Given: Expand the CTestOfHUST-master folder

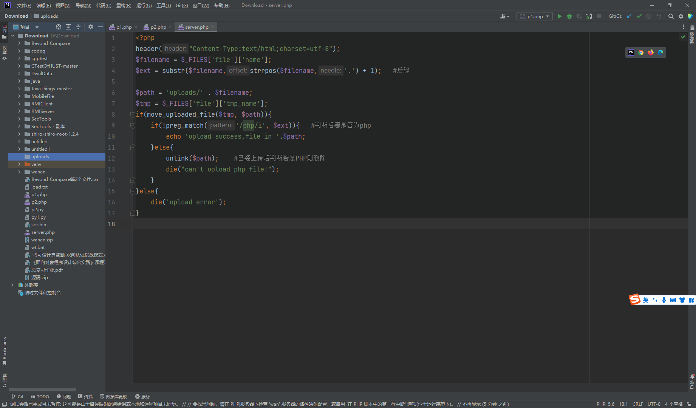Looking at the screenshot, I should coord(19,66).
